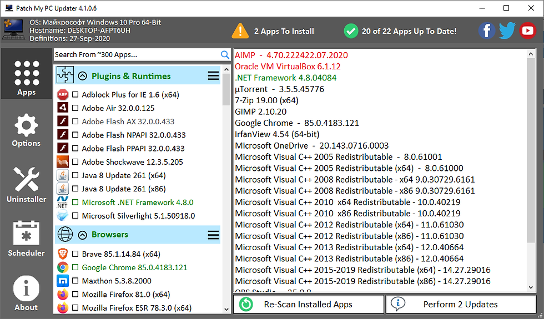Open the Options section

point(27,130)
